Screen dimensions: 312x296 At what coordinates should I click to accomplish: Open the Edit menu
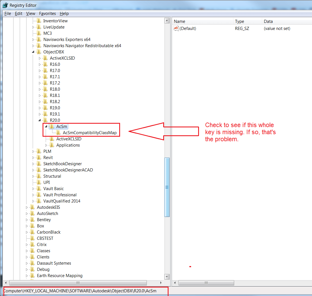pos(19,14)
